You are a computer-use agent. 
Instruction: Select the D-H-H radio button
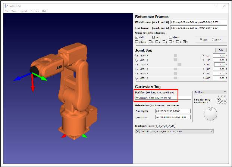point(213,40)
